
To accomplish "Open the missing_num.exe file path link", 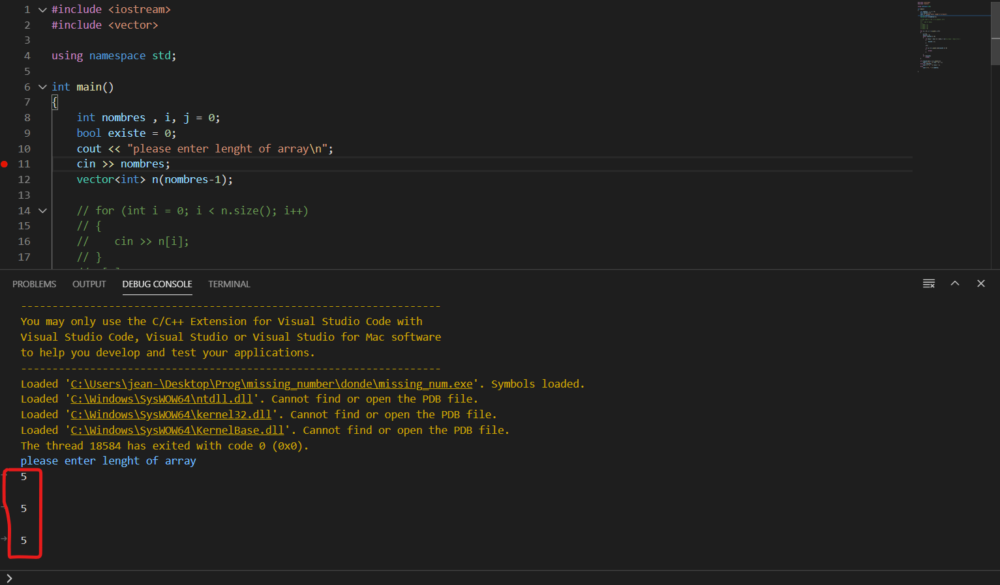I will [271, 384].
